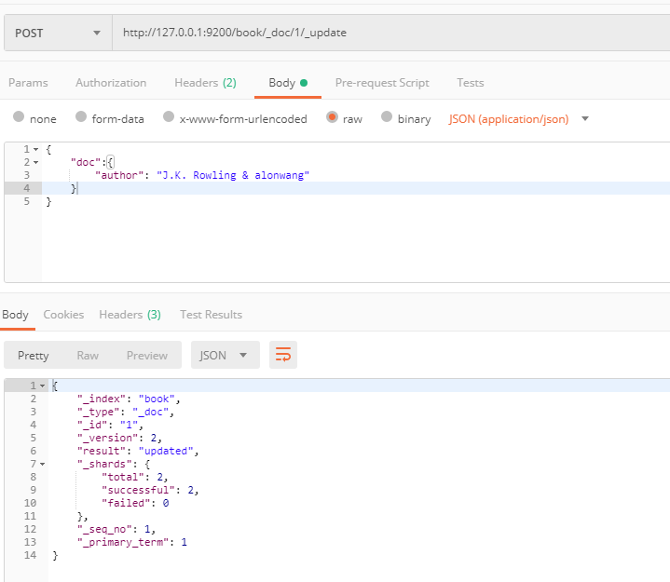Click request line number 4 in the gutter
This screenshot has width=670, height=582.
[x=26, y=188]
